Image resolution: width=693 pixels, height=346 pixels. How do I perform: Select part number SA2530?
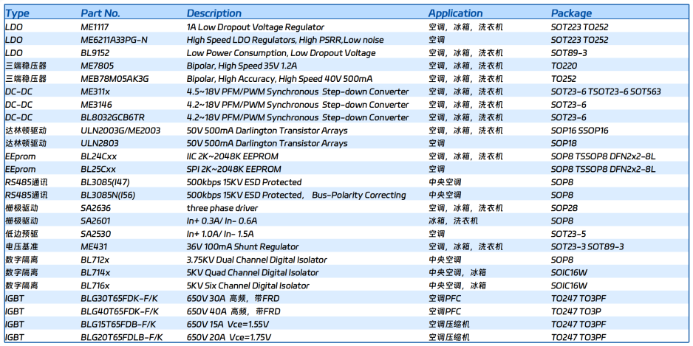96,234
